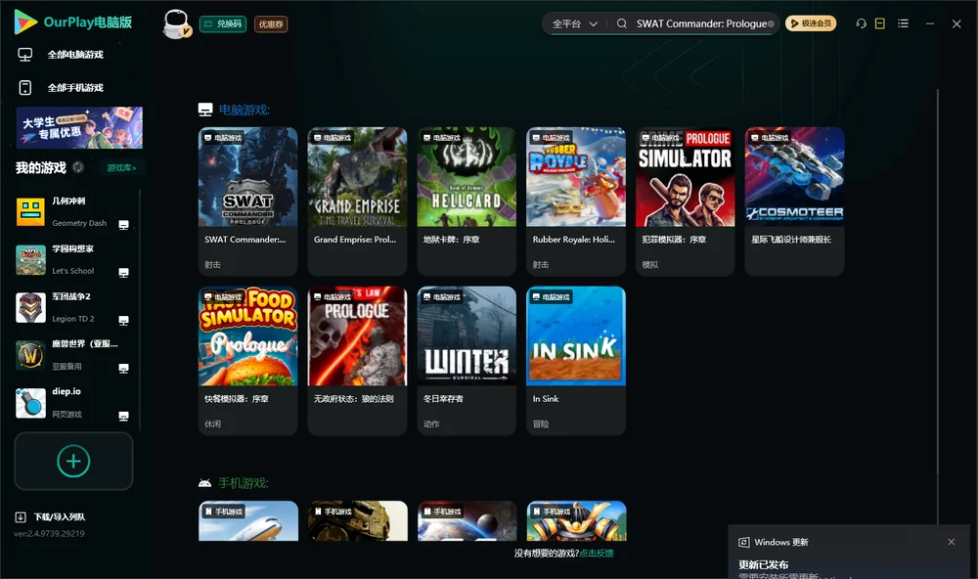Viewport: 978px width, 579px height.
Task: Select Let's School in my games
Action: click(73, 259)
